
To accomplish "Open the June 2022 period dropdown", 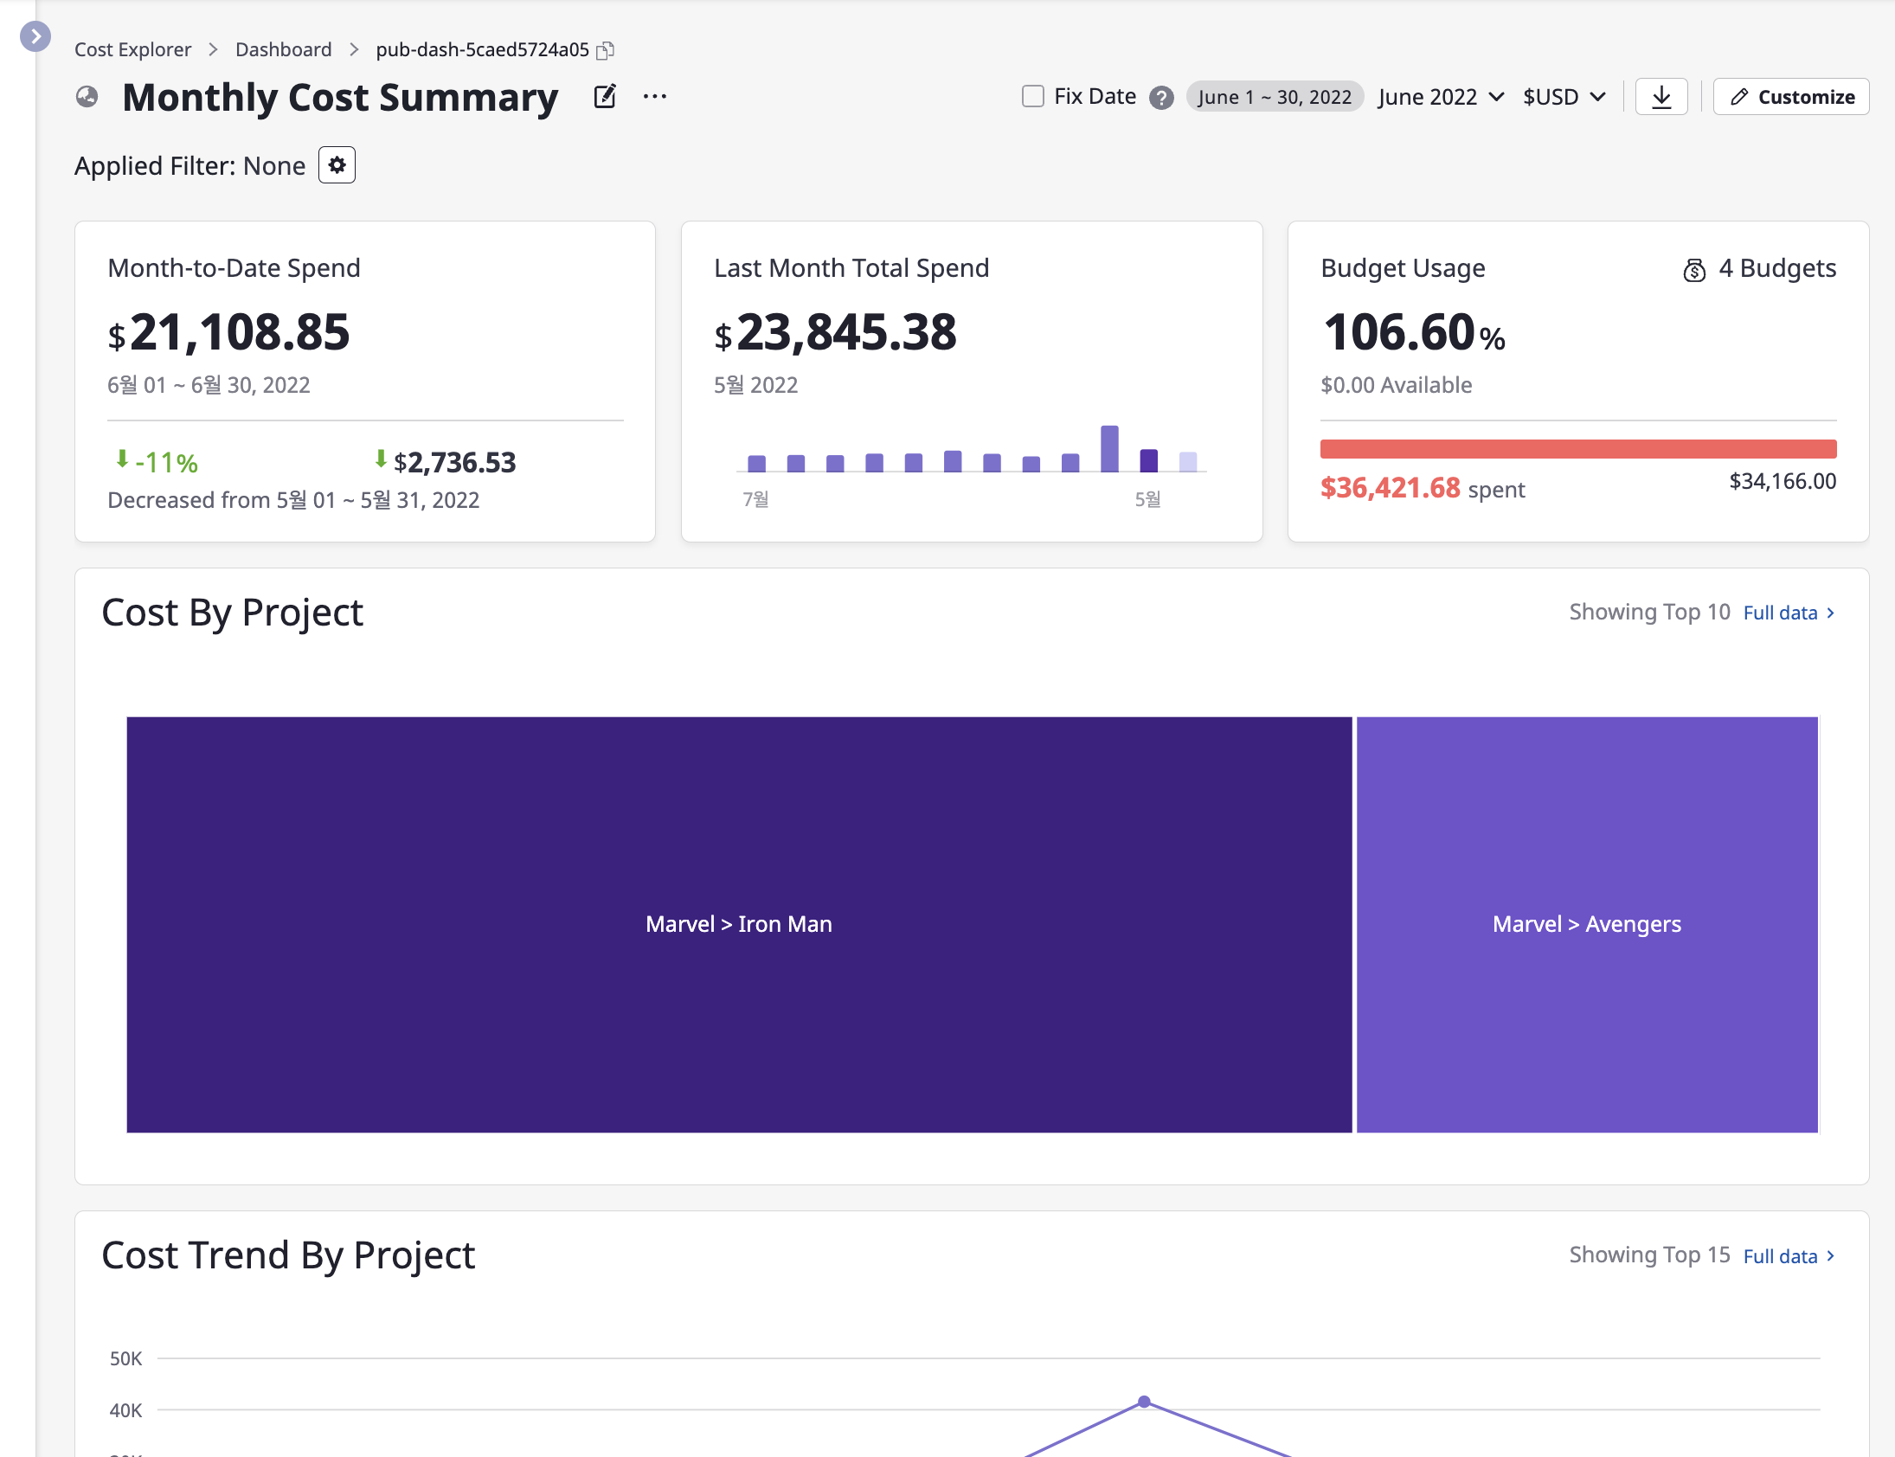I will pos(1440,96).
